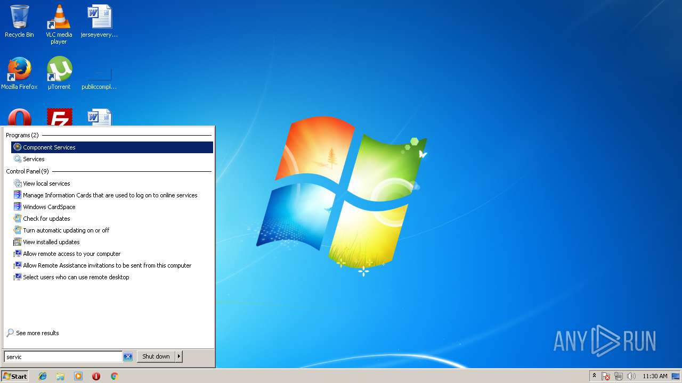This screenshot has height=383, width=682.
Task: Select partially hidden Word document below jerseyevery
Action: point(99,117)
